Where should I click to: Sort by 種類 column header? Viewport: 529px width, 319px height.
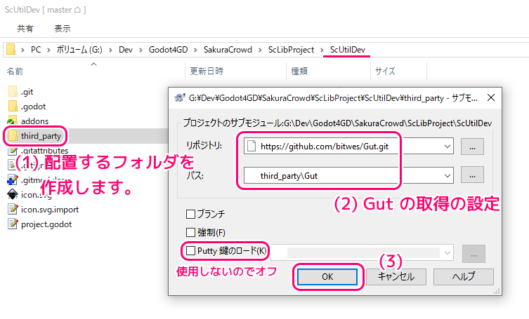click(x=299, y=71)
